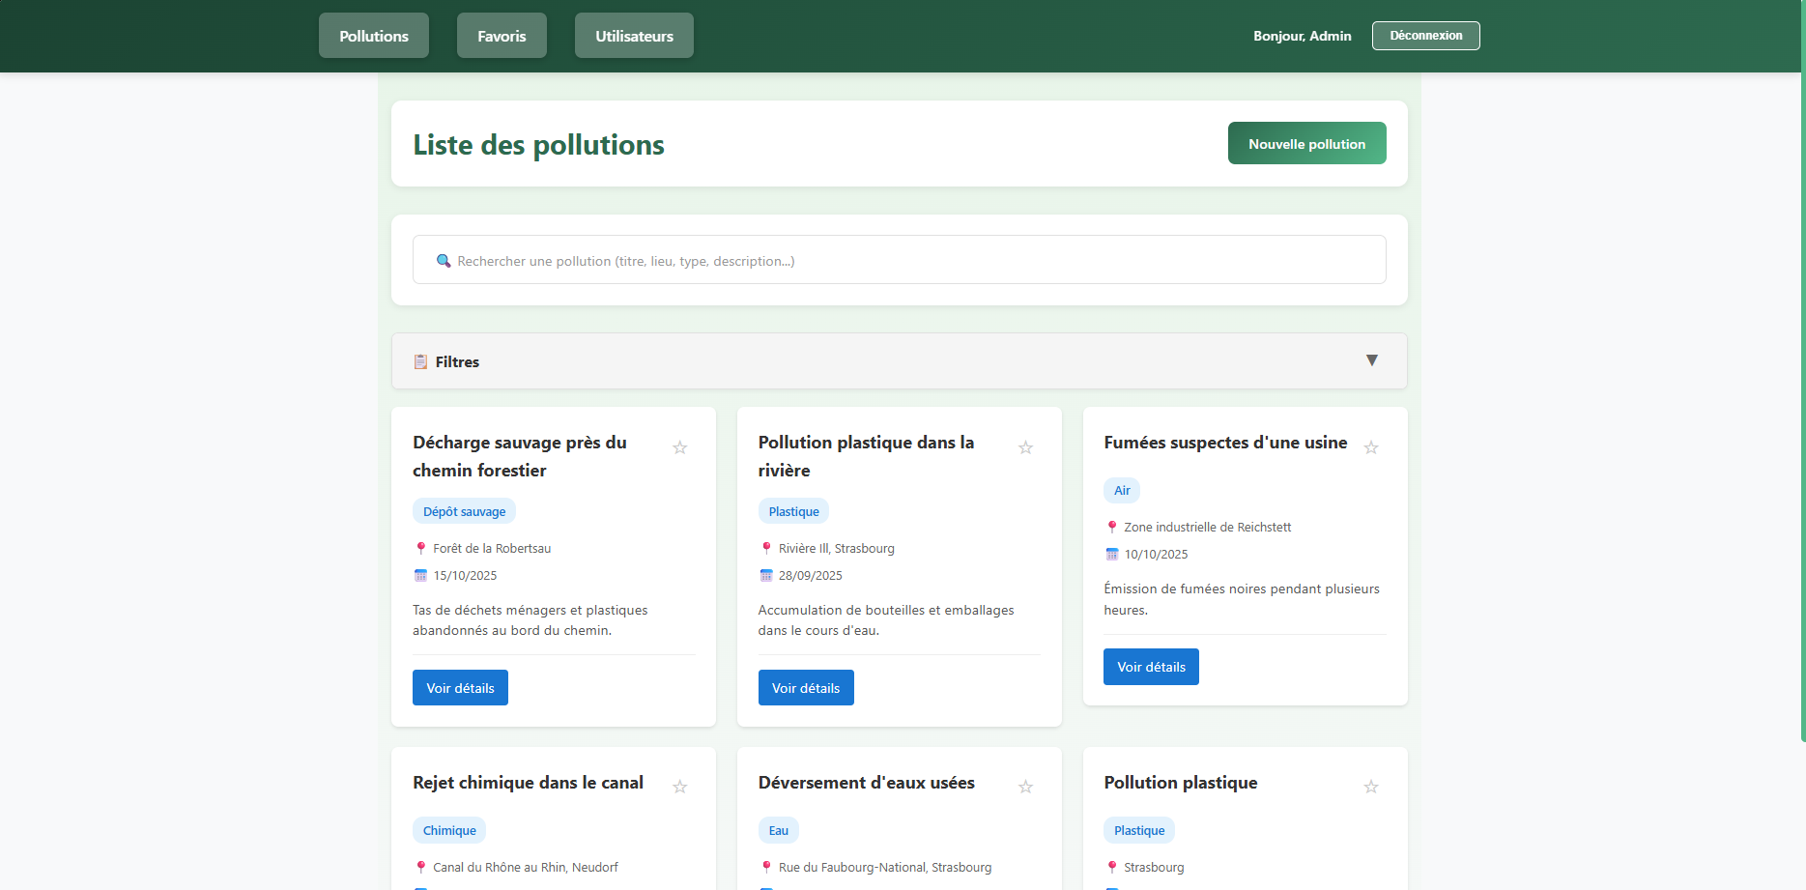
Task: Click the Liste des pollutions heading
Action: [538, 145]
